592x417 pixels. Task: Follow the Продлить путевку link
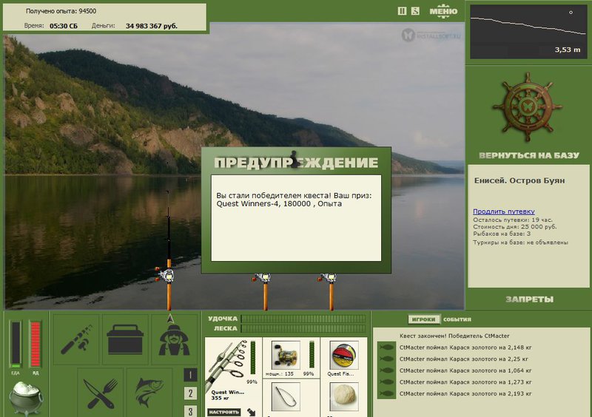[x=504, y=211]
